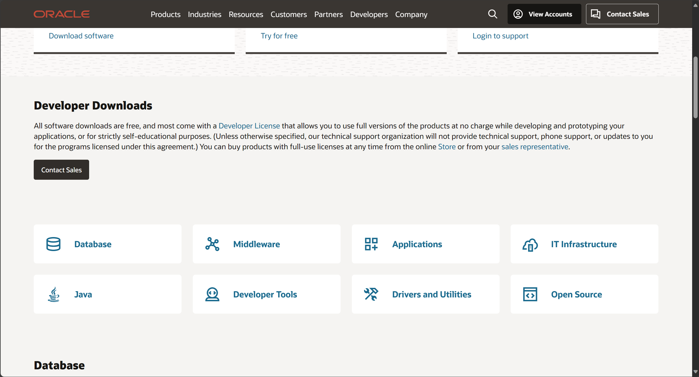
Task: Follow the Try for free link
Action: click(x=279, y=36)
